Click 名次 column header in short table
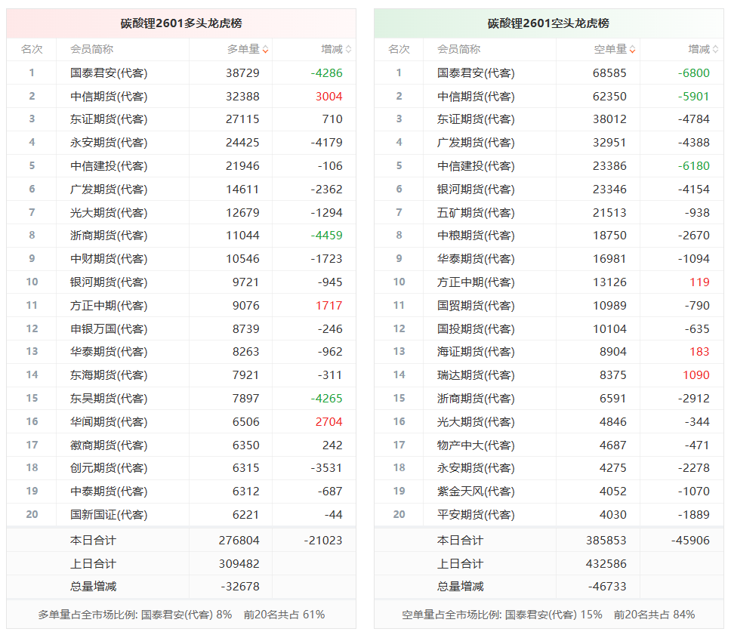The height and width of the screenshot is (638, 731). (399, 49)
